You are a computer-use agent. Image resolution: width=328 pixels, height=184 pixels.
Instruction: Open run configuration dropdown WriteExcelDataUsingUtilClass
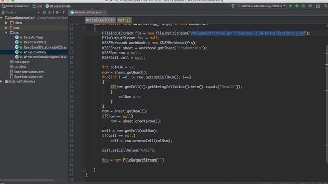click(x=261, y=6)
